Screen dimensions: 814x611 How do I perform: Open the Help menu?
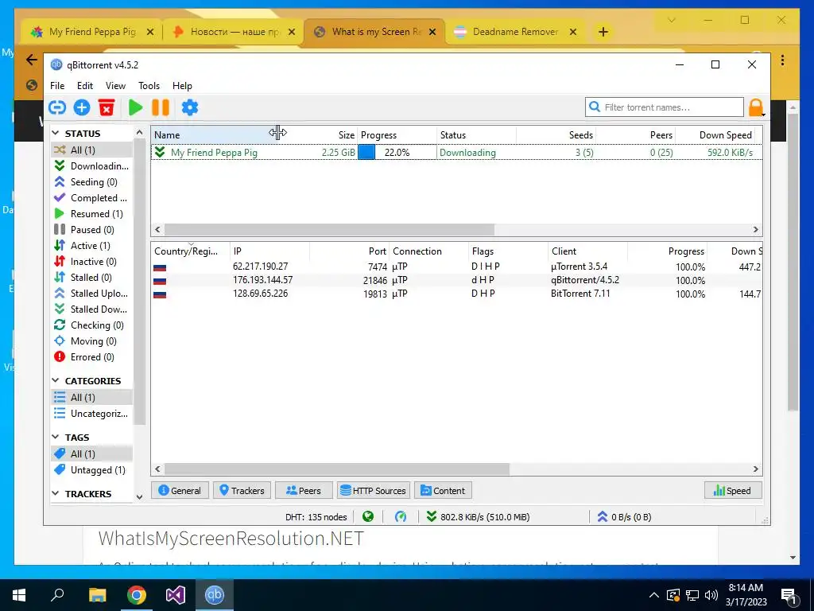pos(182,86)
